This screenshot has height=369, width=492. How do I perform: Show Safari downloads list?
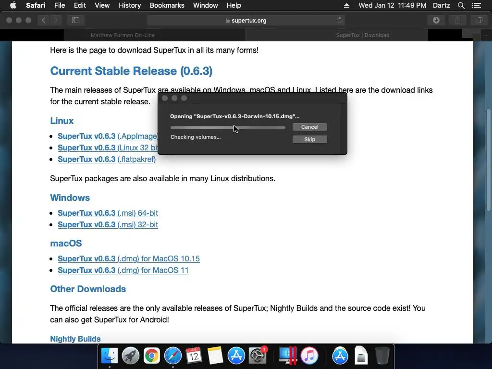click(436, 20)
